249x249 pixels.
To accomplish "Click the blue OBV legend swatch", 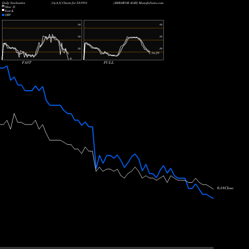I will (3, 15).
